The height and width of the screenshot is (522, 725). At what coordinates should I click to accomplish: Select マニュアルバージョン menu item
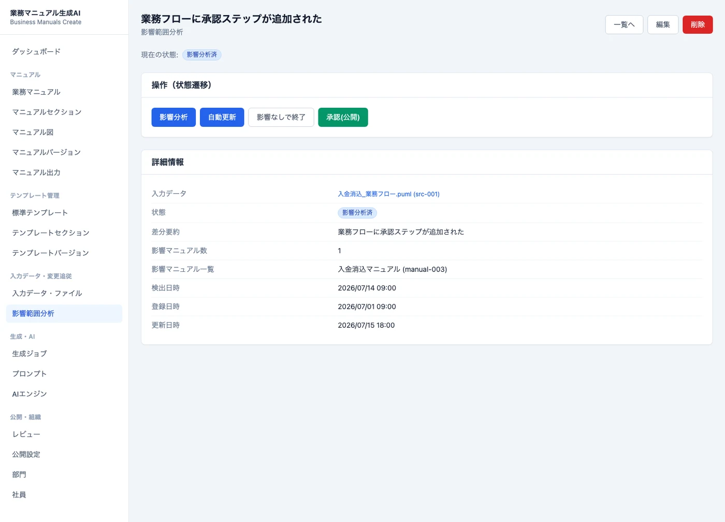point(64,152)
